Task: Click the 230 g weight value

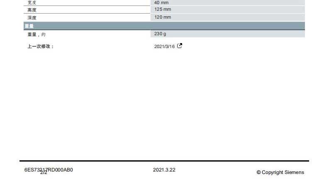Action: pos(160,34)
